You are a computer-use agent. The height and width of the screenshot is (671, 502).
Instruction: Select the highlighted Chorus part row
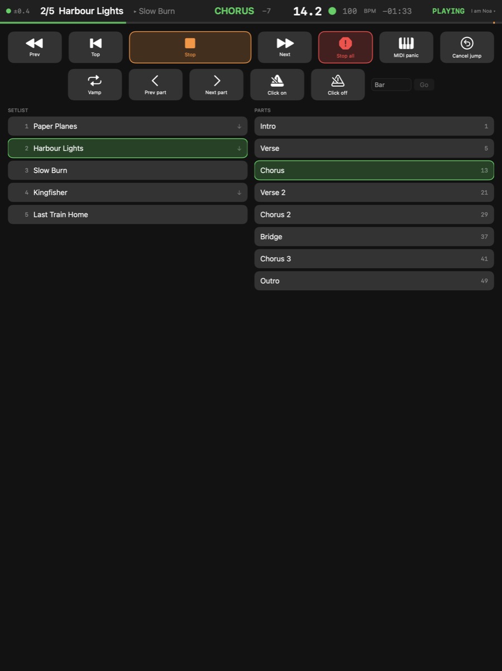point(374,171)
